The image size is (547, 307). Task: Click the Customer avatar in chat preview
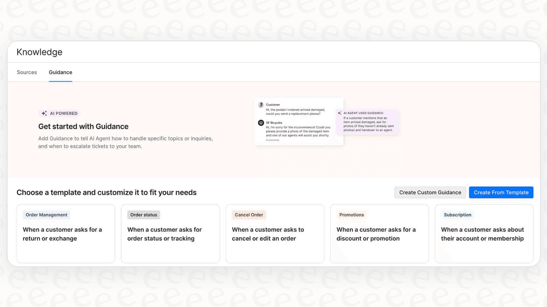tap(261, 105)
